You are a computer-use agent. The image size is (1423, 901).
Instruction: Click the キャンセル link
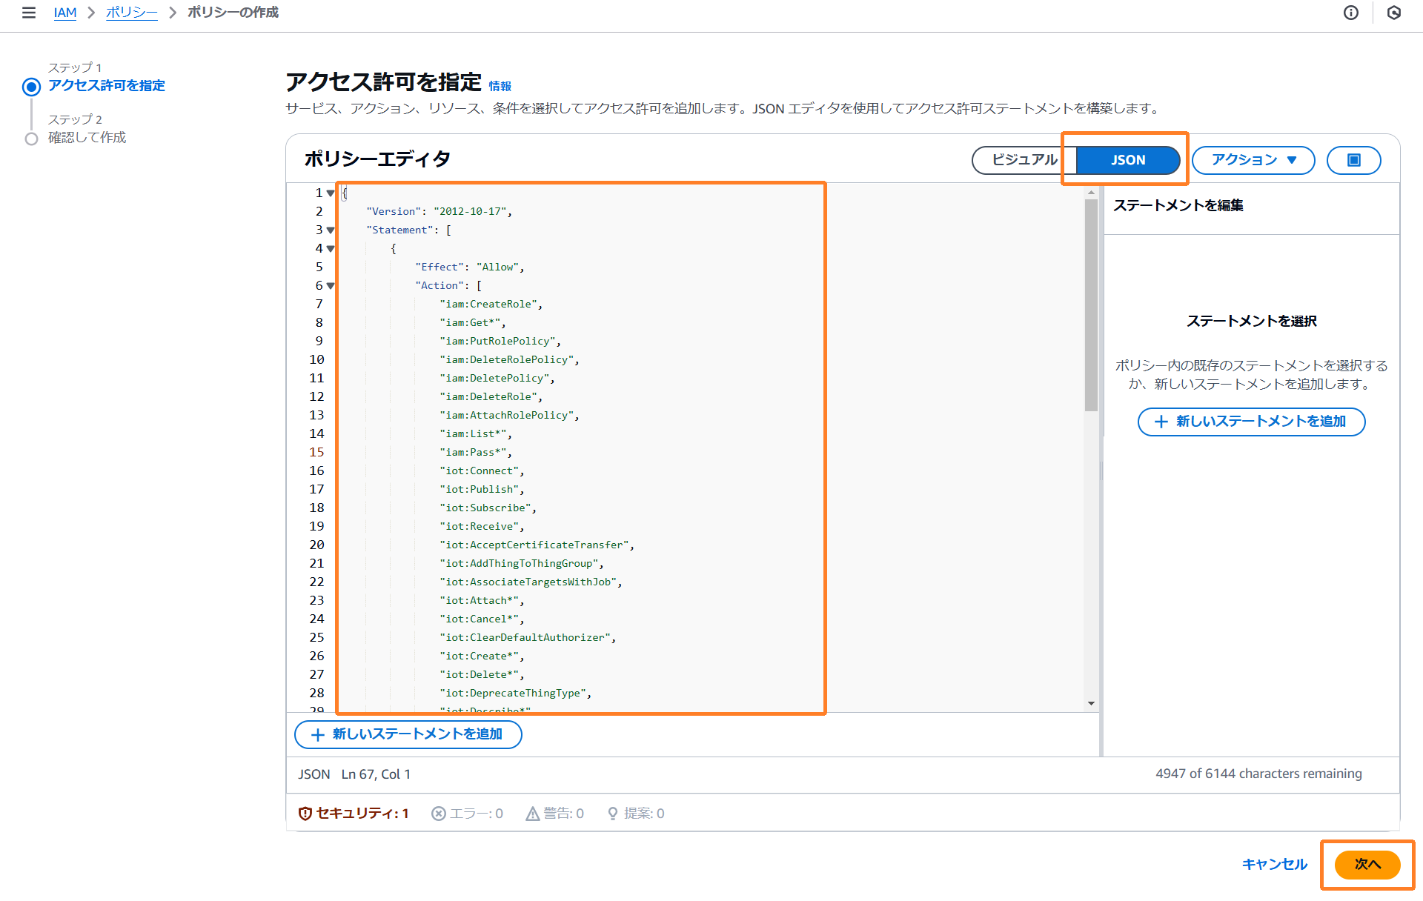click(x=1274, y=864)
